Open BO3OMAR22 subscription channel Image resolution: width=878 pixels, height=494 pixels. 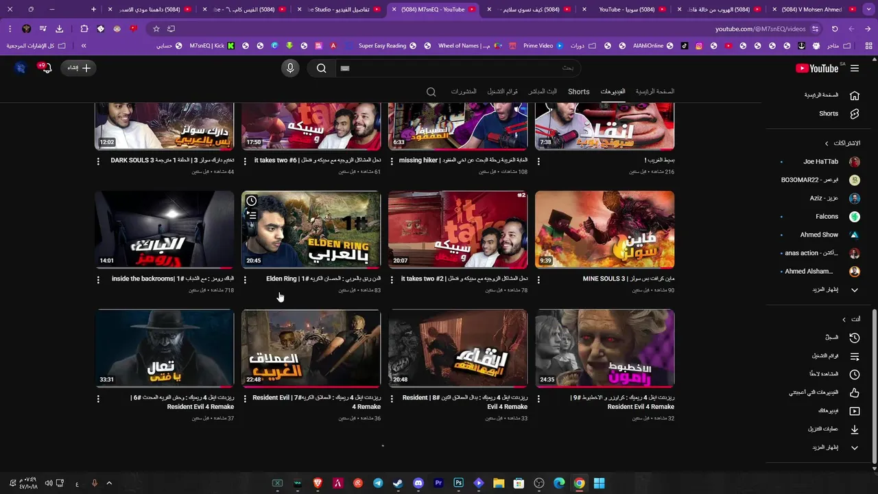pyautogui.click(x=820, y=180)
